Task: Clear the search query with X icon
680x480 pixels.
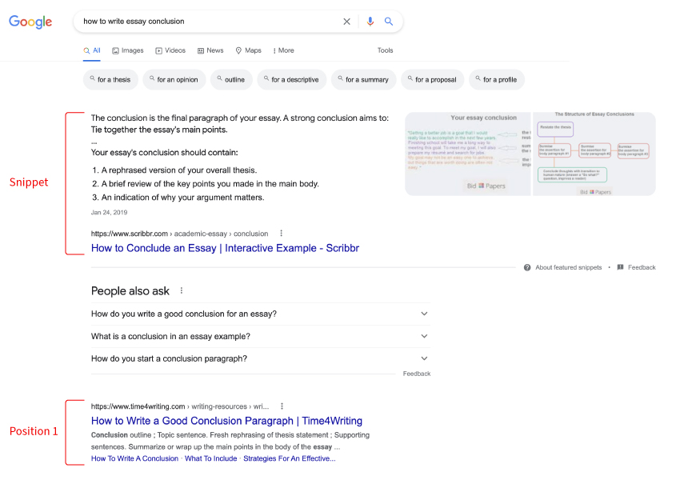Action: 346,22
